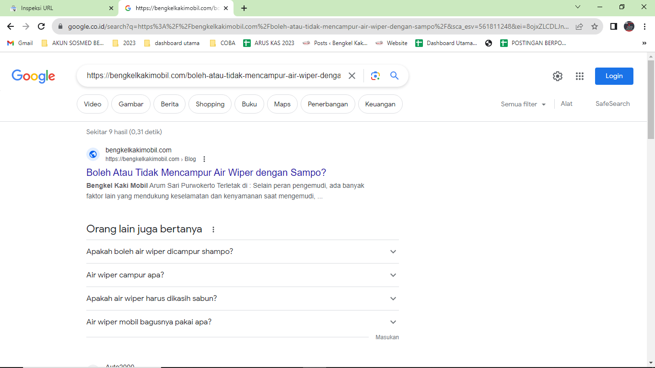Open "Boleh Atau Tidak Mencampur Air Wiper" result
The height and width of the screenshot is (368, 655).
pyautogui.click(x=206, y=172)
